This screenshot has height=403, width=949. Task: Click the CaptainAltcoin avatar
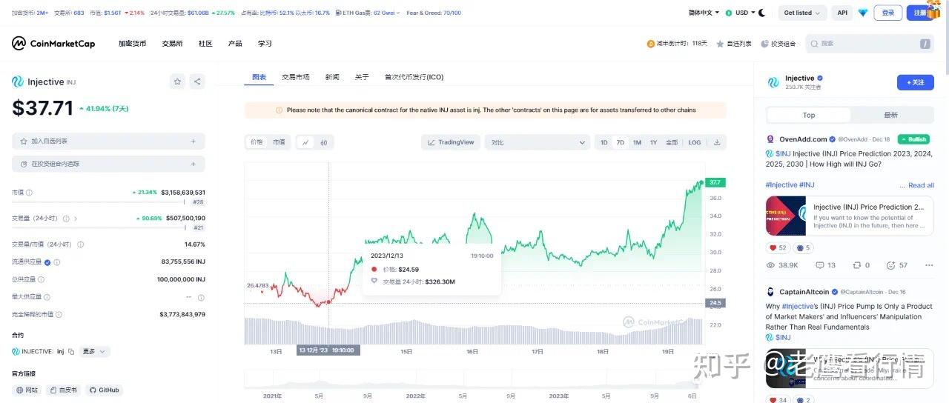click(770, 292)
